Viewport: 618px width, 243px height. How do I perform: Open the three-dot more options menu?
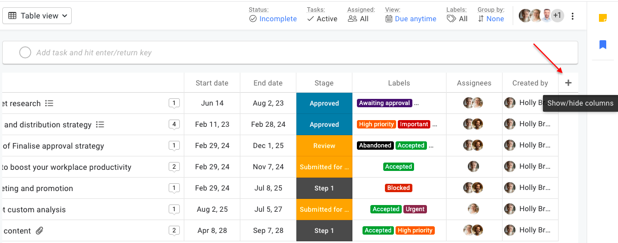[x=573, y=16]
